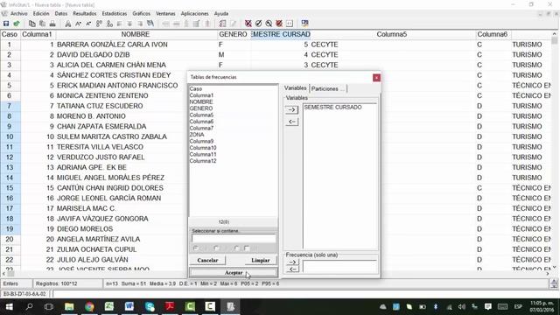This screenshot has width=560, height=315.
Task: Add variable with Variables right-arrow button
Action: click(291, 109)
